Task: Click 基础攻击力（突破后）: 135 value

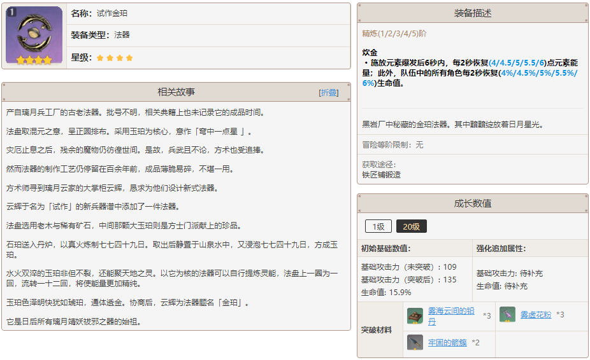Action: coord(408,280)
